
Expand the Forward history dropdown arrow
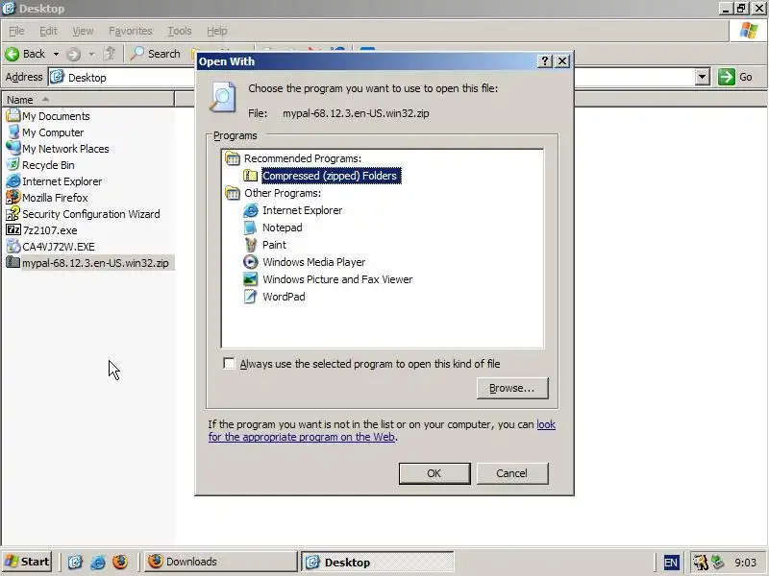click(x=91, y=54)
